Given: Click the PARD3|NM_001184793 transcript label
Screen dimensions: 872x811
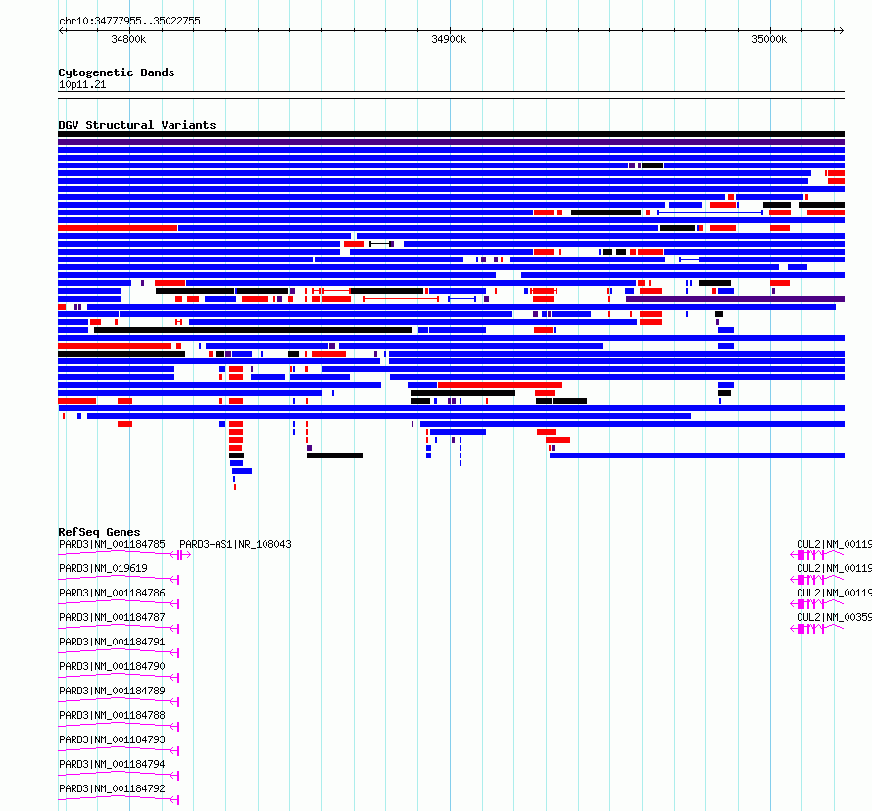Looking at the screenshot, I should [x=112, y=739].
